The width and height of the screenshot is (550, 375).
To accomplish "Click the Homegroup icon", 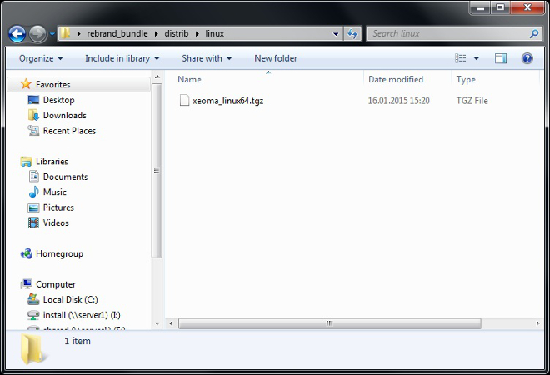I will pyautogui.click(x=27, y=253).
